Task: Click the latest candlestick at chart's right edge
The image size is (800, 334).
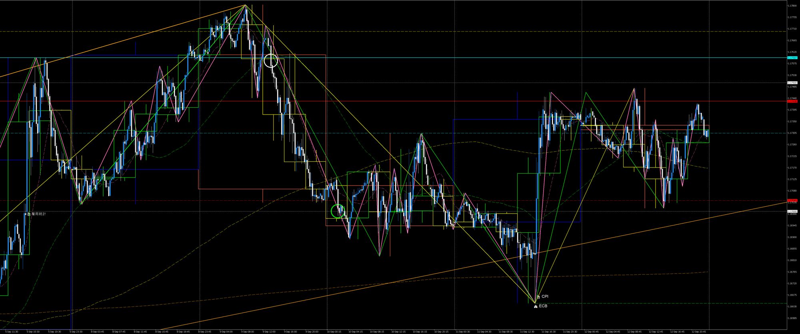Action: 707,133
